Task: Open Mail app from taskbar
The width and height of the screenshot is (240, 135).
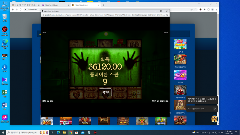Action: coord(83,132)
